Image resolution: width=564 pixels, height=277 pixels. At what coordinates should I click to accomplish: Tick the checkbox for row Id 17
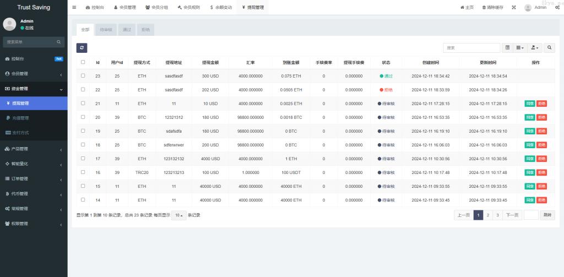(83, 159)
